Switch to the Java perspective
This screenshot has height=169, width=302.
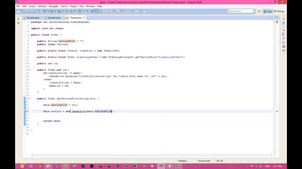(268, 11)
